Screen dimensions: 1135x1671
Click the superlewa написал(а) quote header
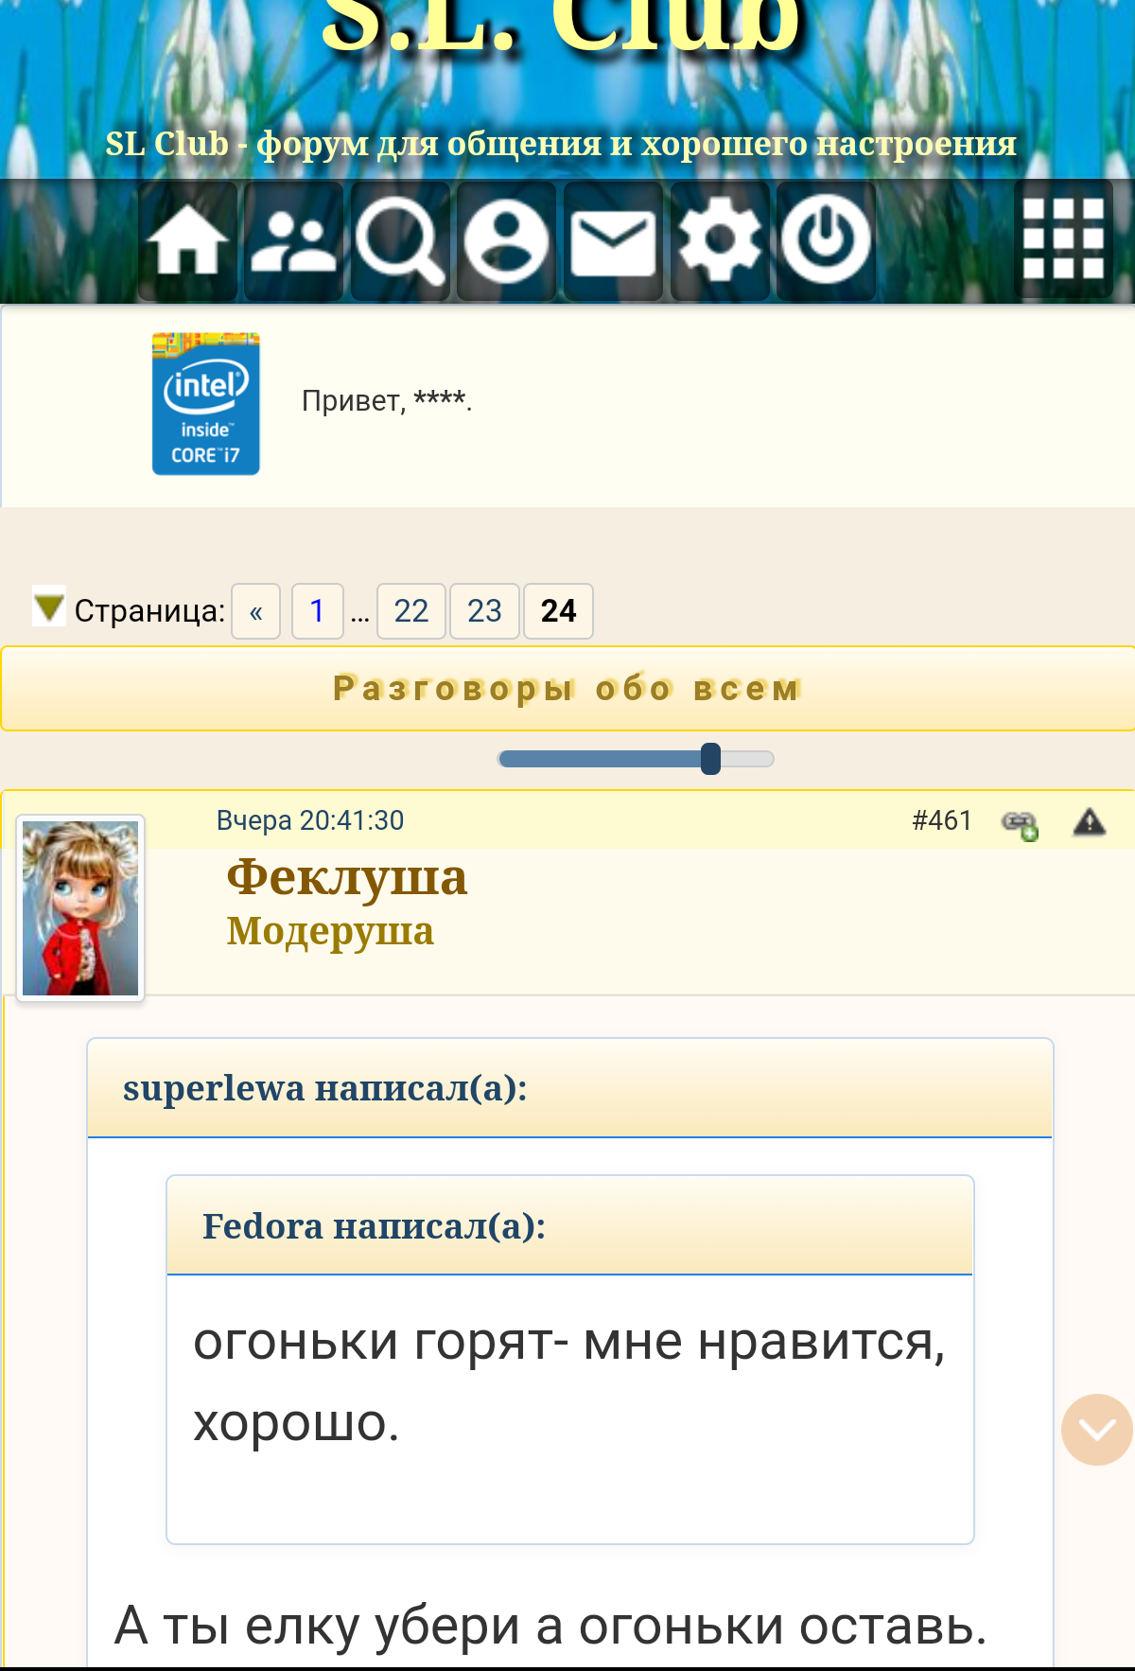pos(570,1089)
